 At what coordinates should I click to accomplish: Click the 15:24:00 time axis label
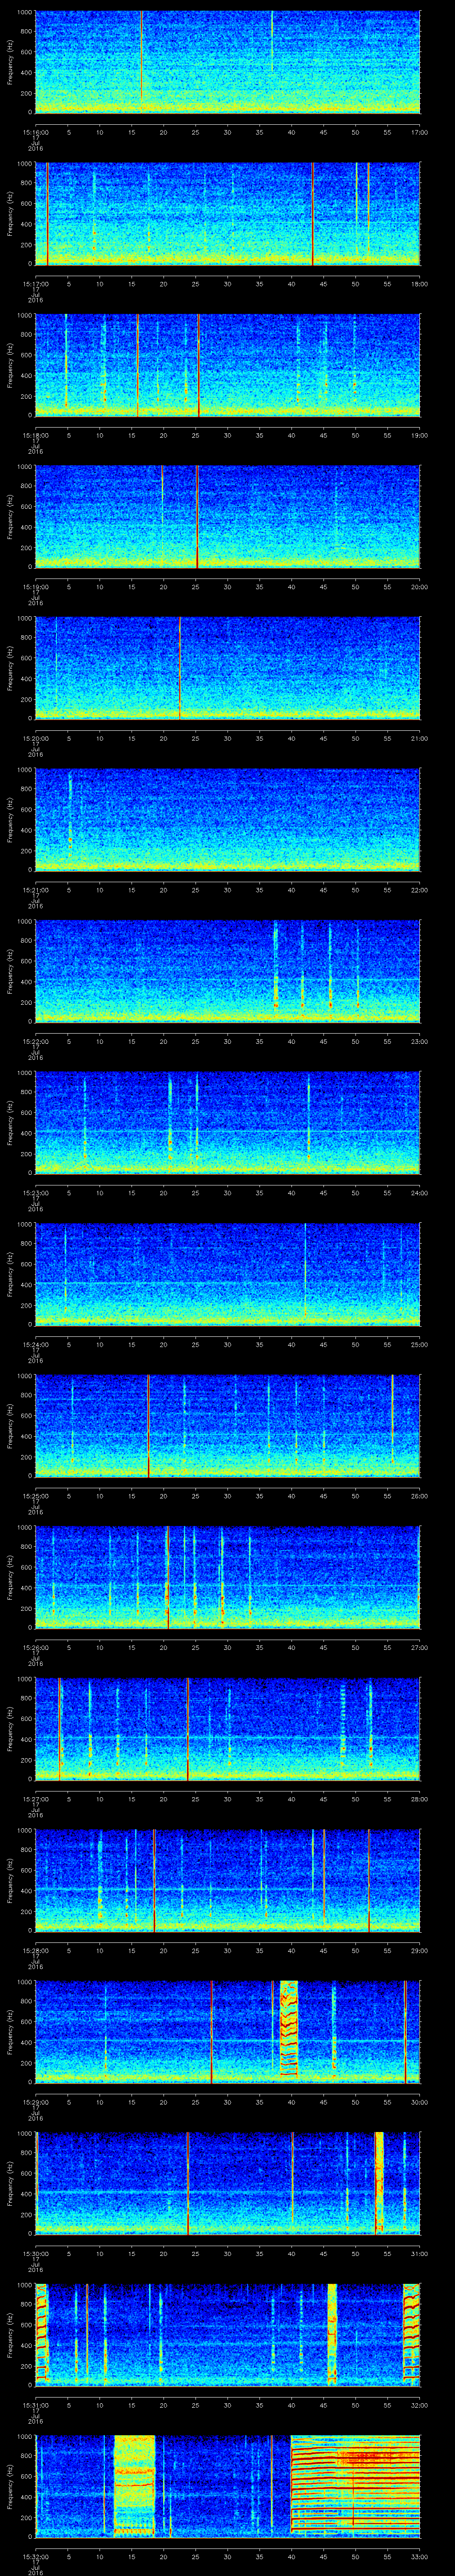(35, 1345)
